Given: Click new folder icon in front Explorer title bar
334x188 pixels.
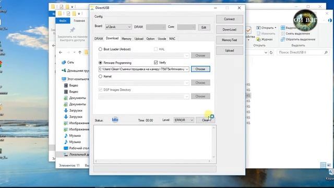Looking at the screenshot, I should click(74, 14).
